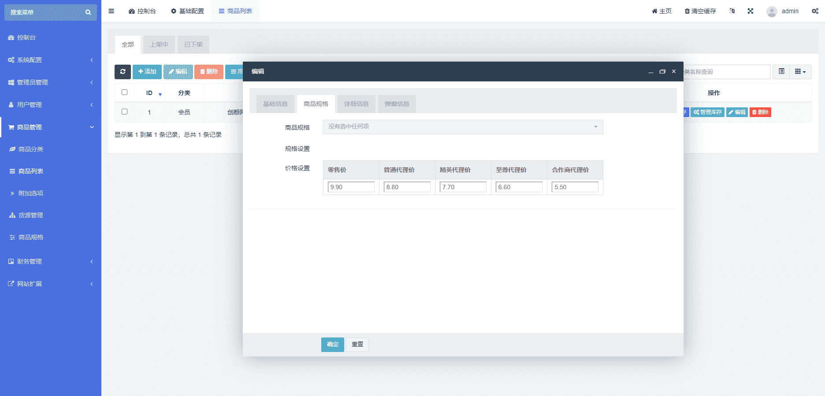Open the 商品规格 selection dropdown

[463, 127]
